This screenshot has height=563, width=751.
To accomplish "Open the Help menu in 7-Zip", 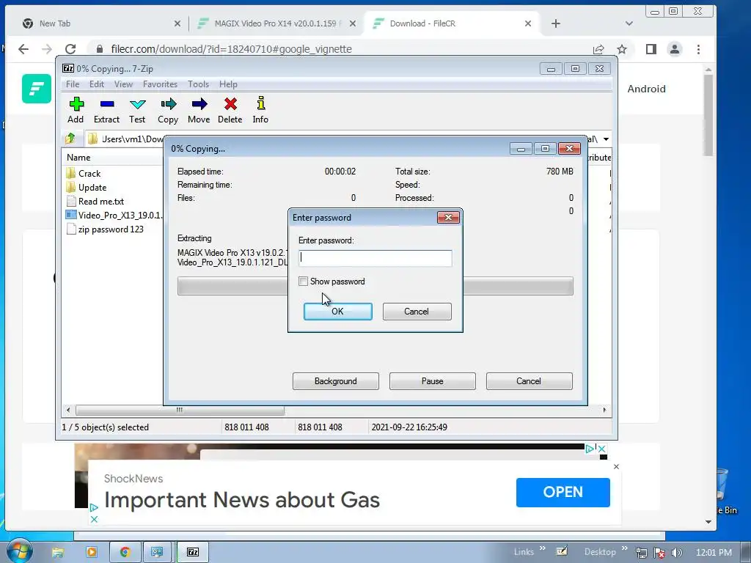I will pos(229,84).
